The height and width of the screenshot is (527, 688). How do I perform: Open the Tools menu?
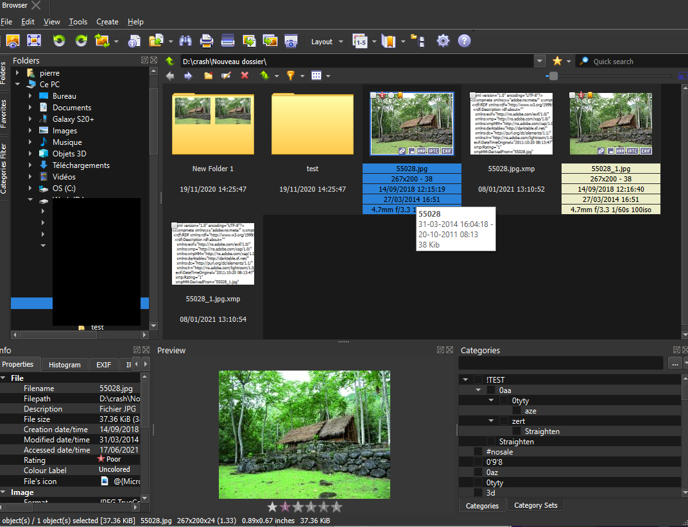tap(78, 22)
